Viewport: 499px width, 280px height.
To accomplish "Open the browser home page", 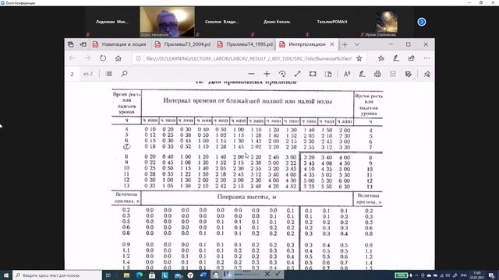I will (118, 58).
